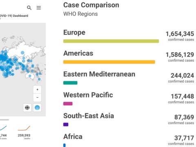Select the South-East Asia region
The image size is (196, 147).
pos(89,116)
